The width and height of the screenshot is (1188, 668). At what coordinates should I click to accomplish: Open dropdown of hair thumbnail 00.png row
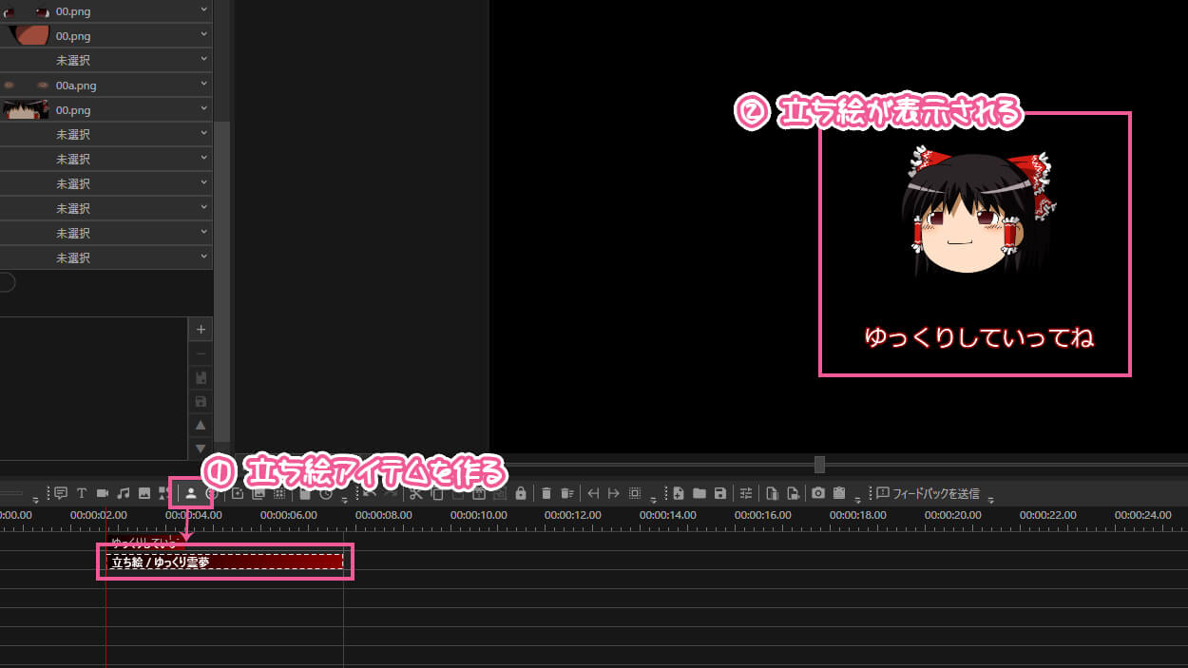204,109
